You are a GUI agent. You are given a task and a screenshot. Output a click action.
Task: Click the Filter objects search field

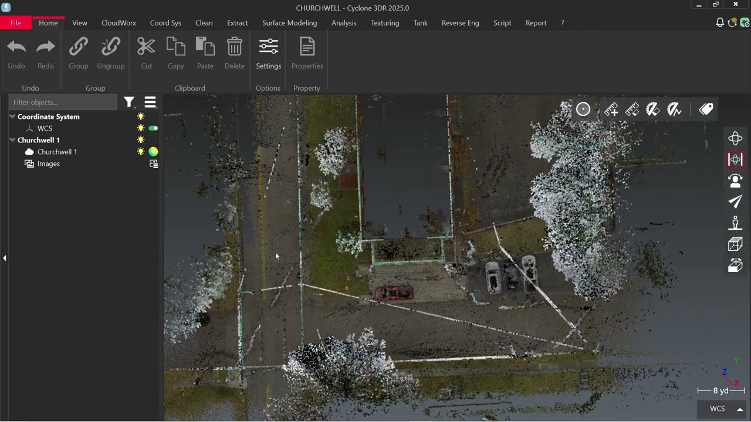pos(62,103)
